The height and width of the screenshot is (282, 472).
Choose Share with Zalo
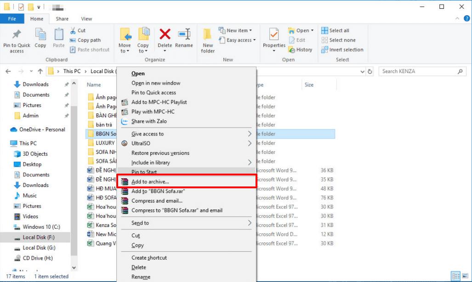click(186, 121)
